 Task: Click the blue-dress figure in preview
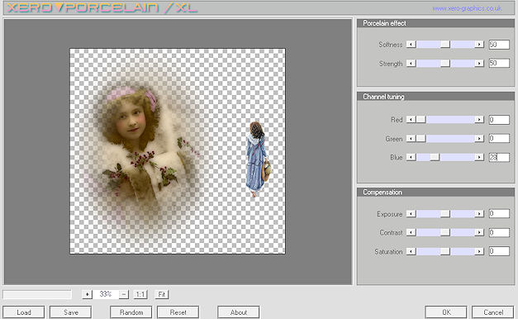(258, 159)
